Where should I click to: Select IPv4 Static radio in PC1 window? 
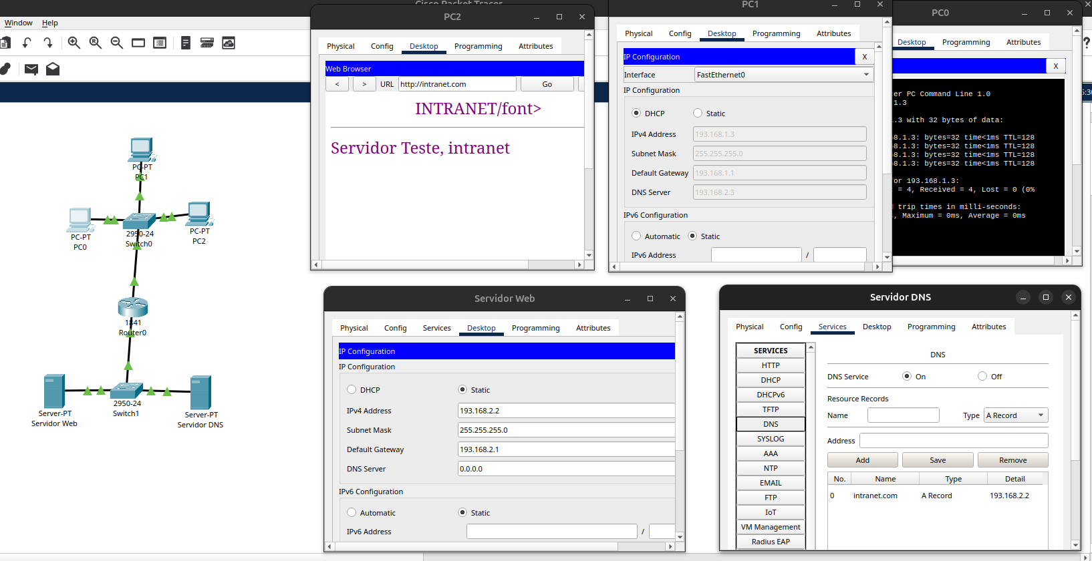coord(698,113)
